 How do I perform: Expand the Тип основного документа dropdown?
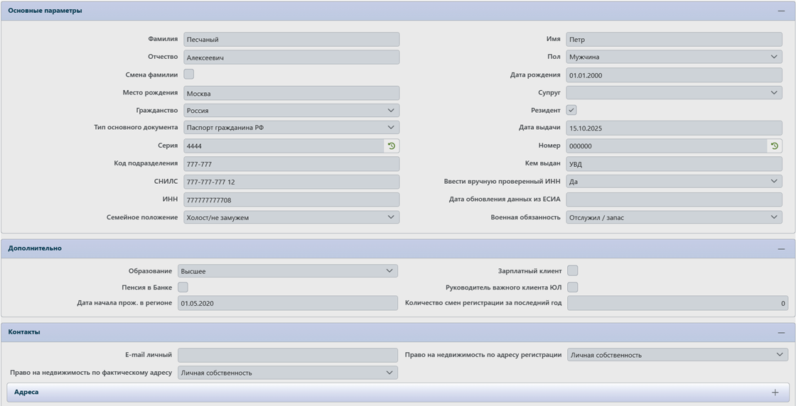(291, 128)
